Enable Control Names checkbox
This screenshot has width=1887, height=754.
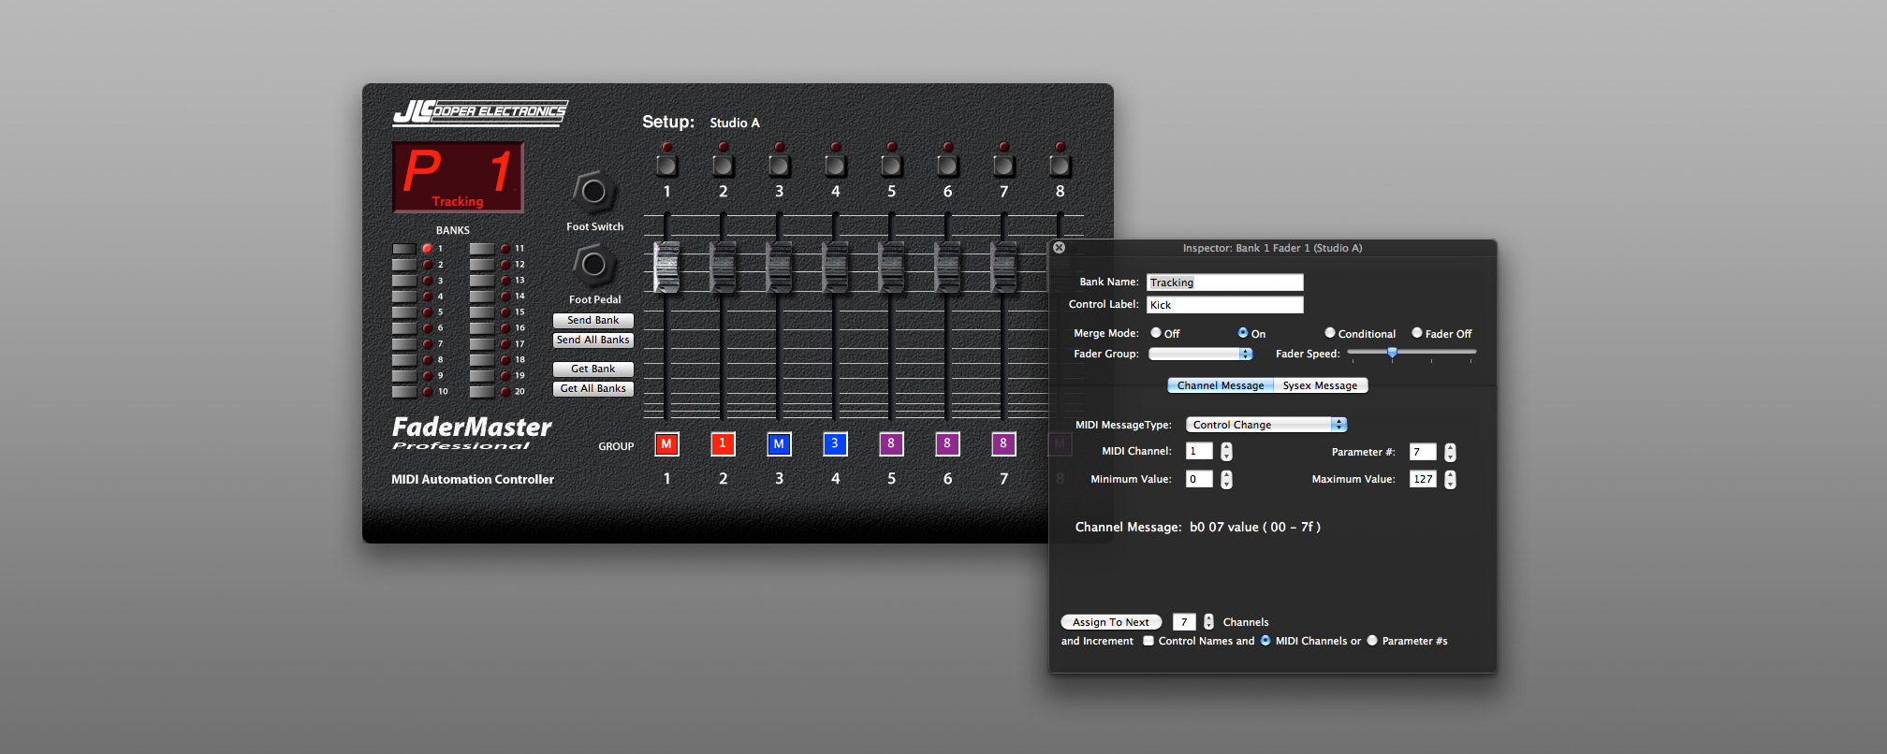coord(1148,641)
